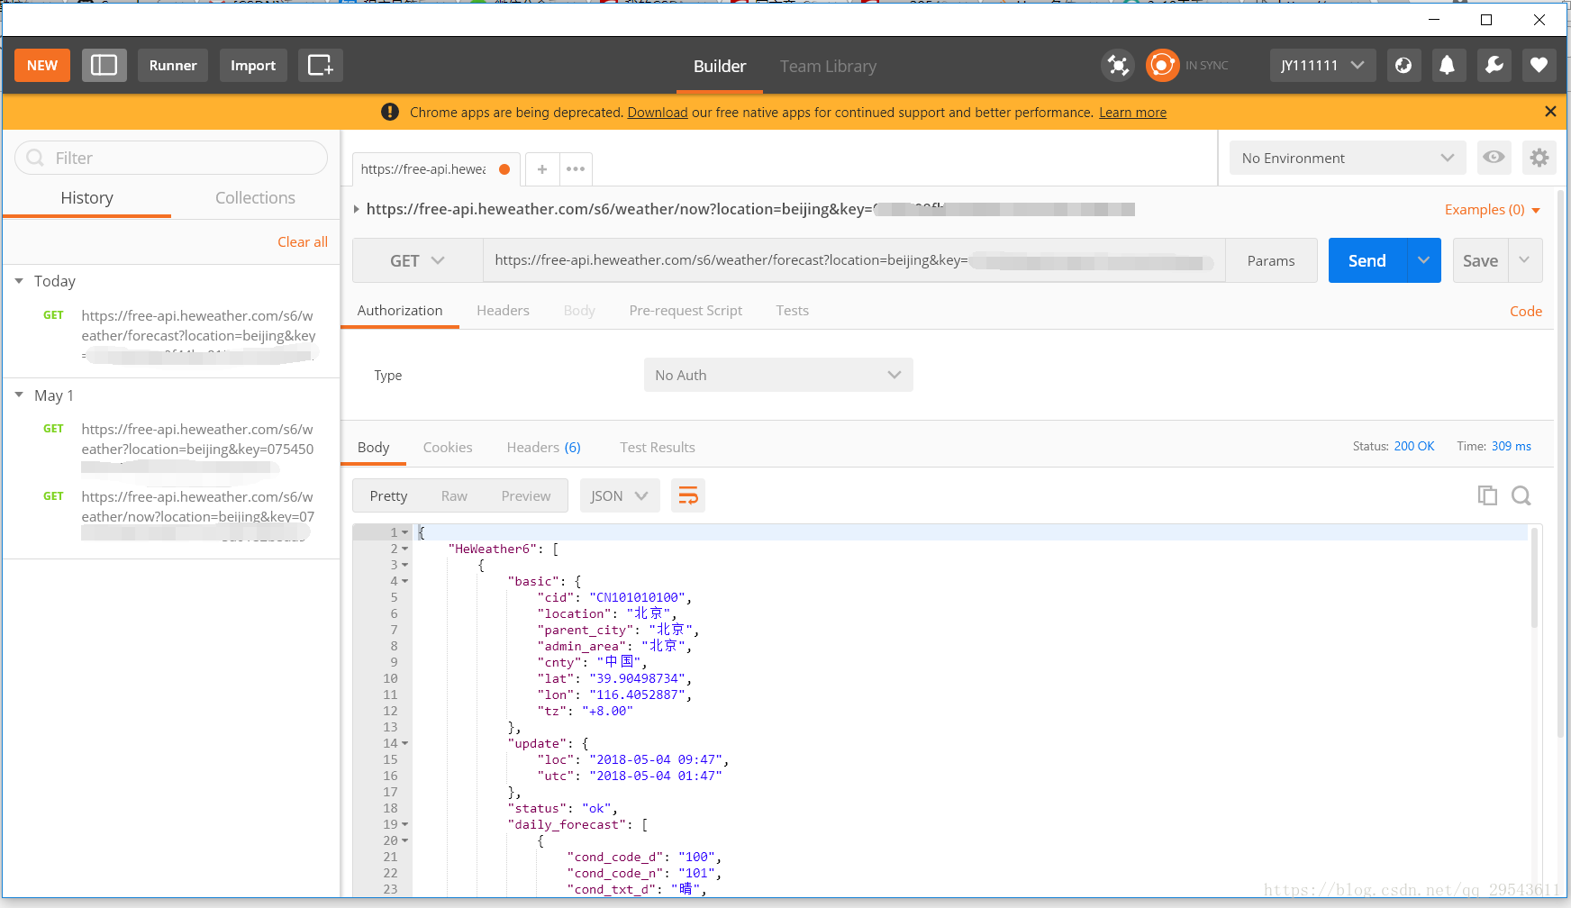
Task: Dismiss the Chrome apps deprecation banner
Action: (1550, 112)
